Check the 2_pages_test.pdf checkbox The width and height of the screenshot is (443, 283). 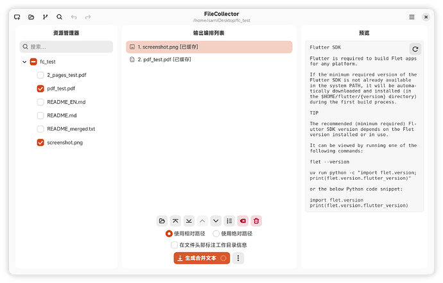[40, 75]
